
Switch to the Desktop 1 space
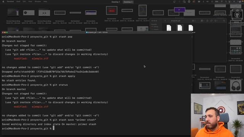tap(116, 2)
